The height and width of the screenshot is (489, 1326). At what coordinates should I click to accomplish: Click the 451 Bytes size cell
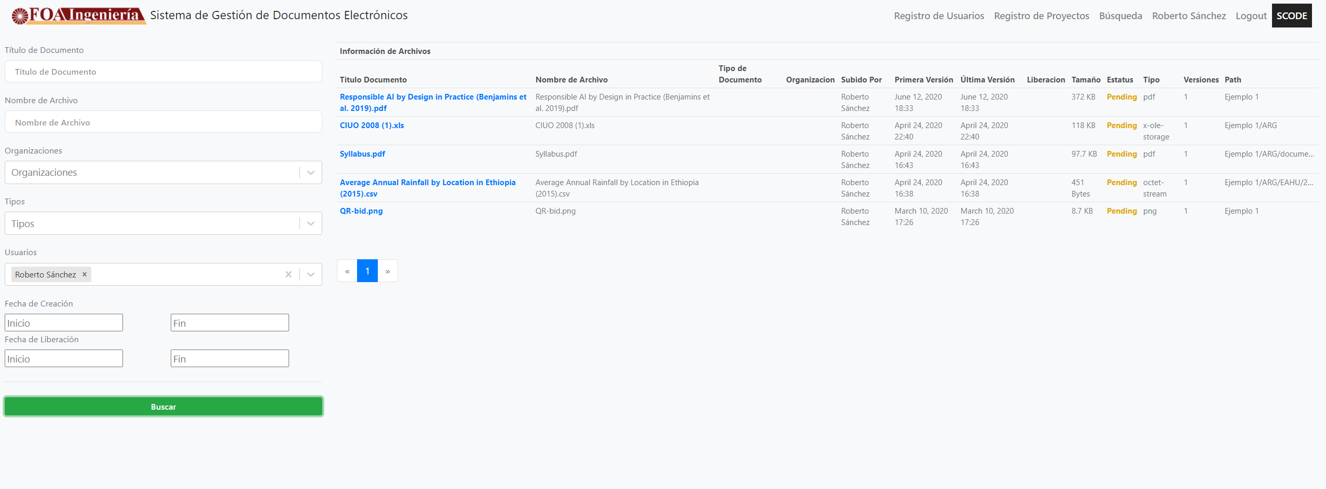tap(1081, 188)
